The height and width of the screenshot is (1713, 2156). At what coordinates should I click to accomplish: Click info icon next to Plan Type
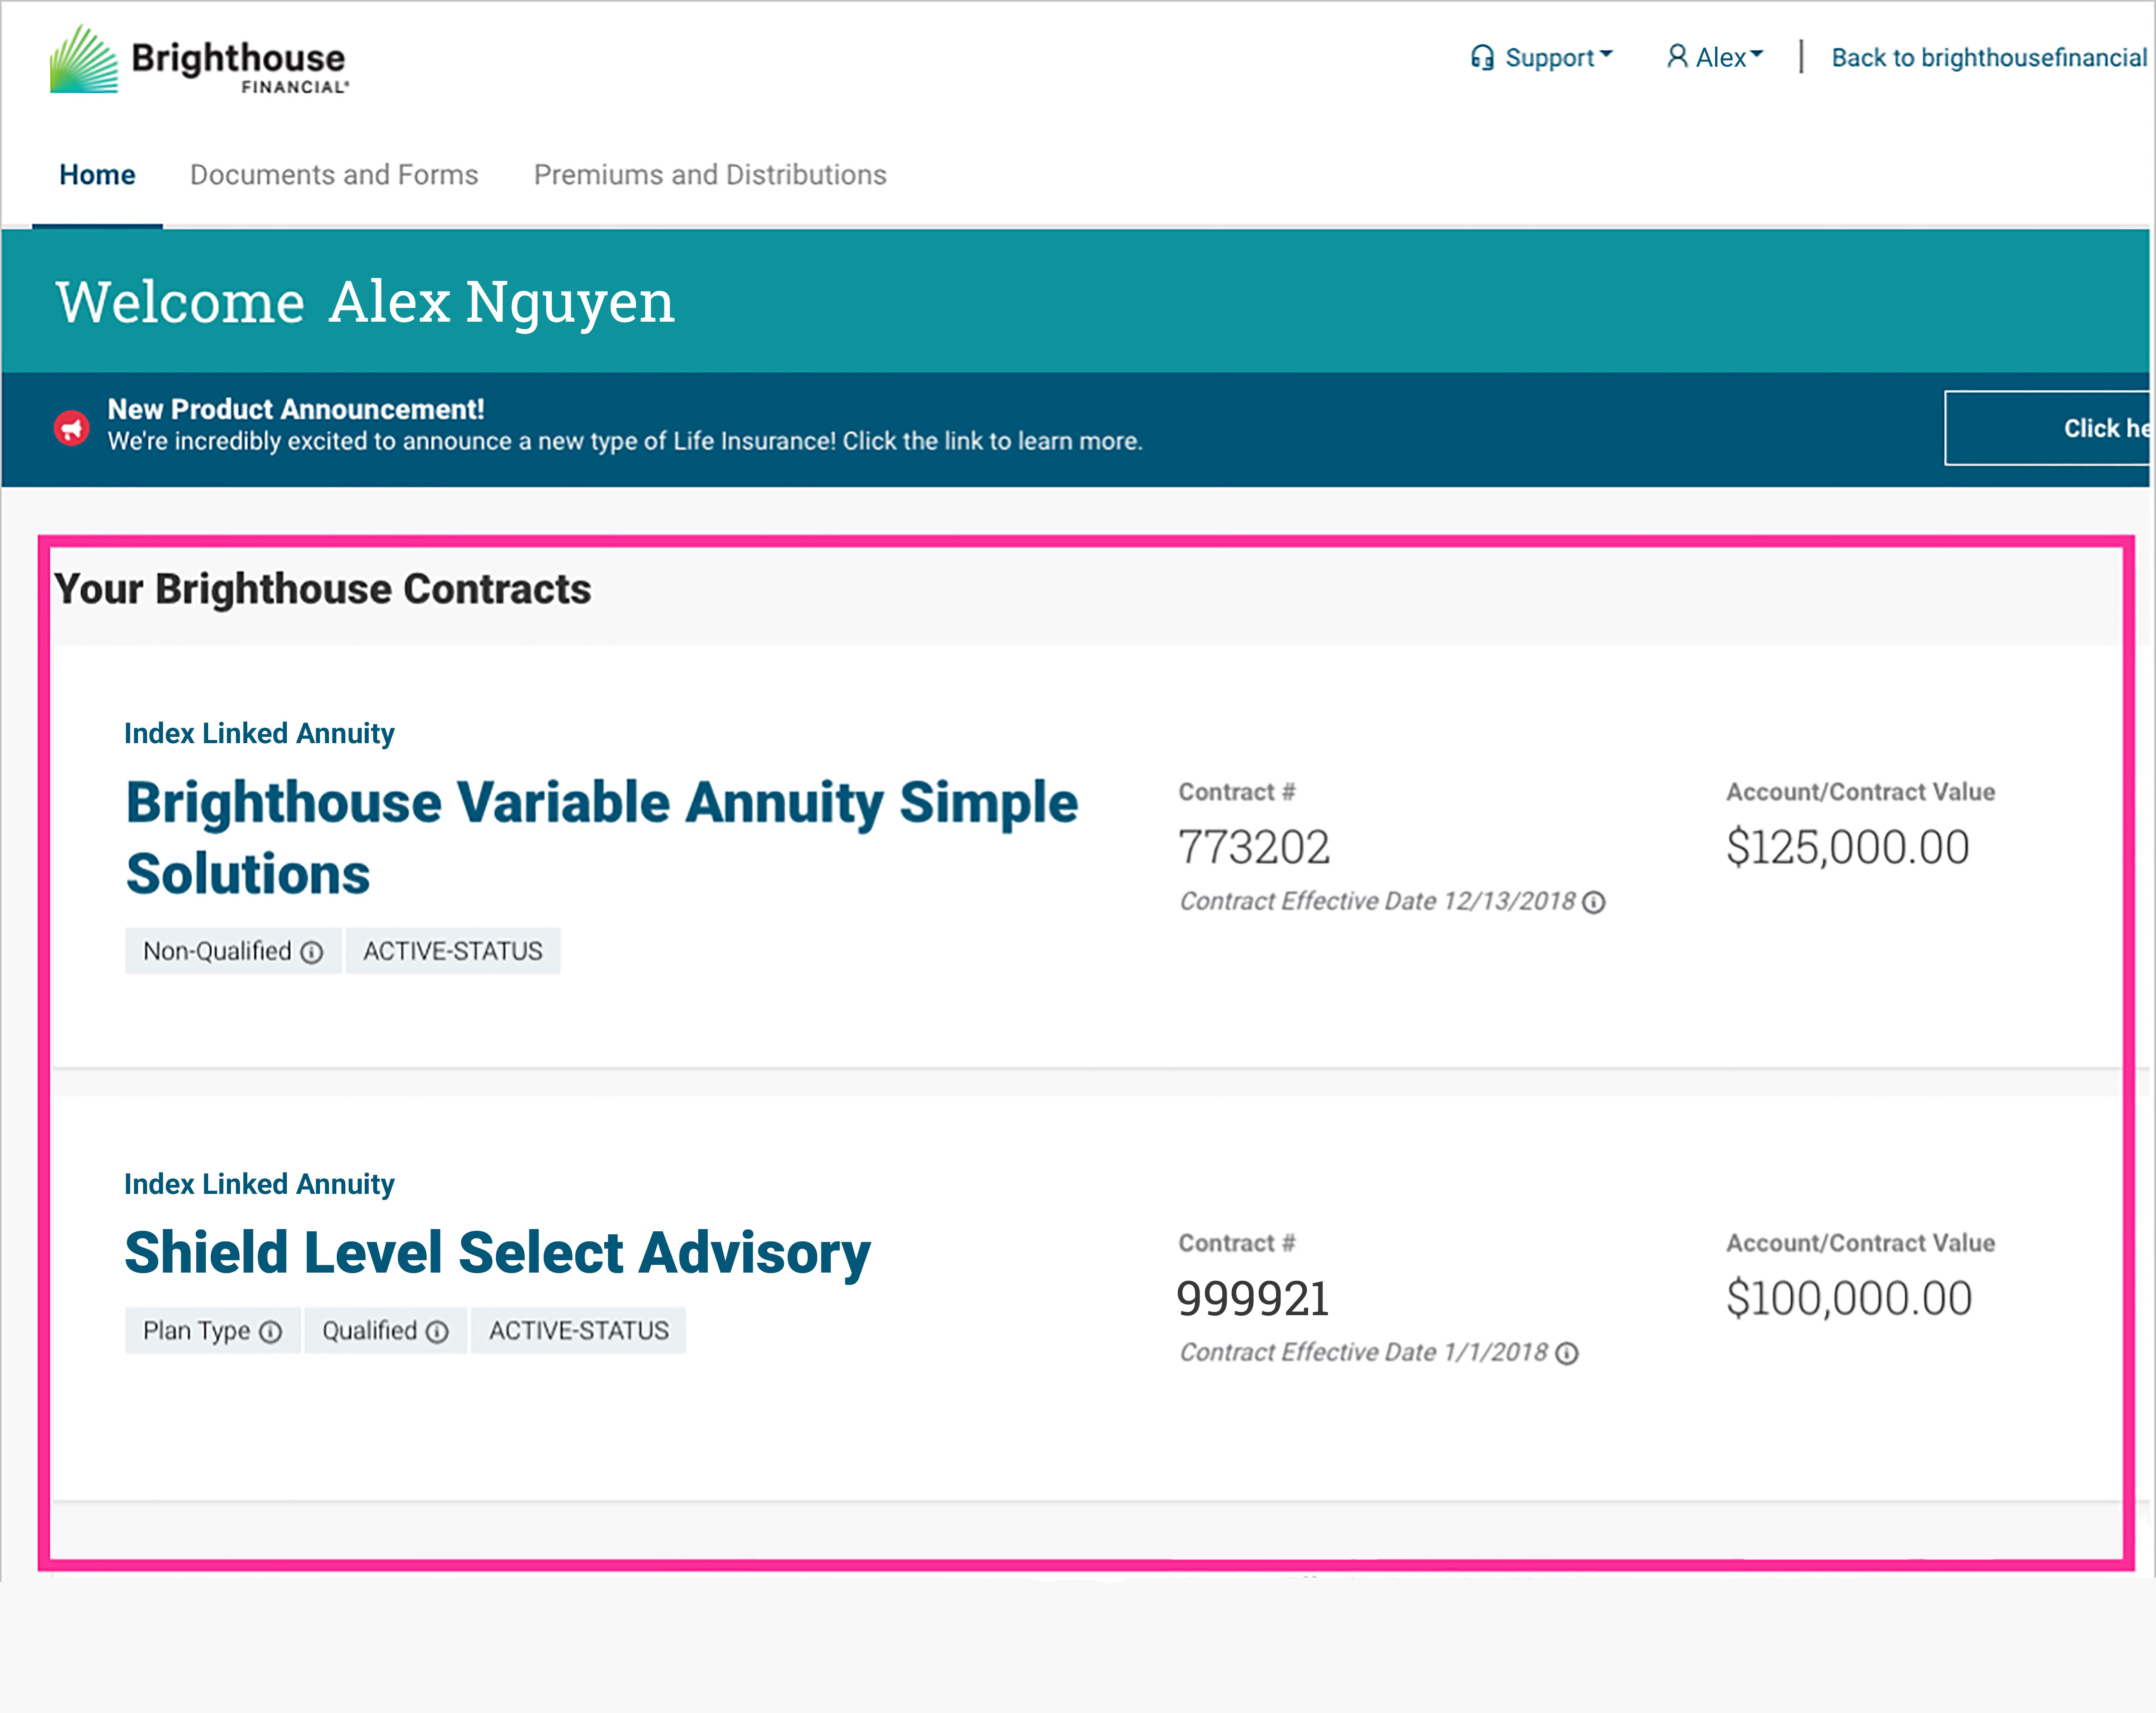coord(271,1332)
